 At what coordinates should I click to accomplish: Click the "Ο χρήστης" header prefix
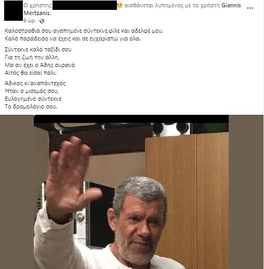click(37, 6)
